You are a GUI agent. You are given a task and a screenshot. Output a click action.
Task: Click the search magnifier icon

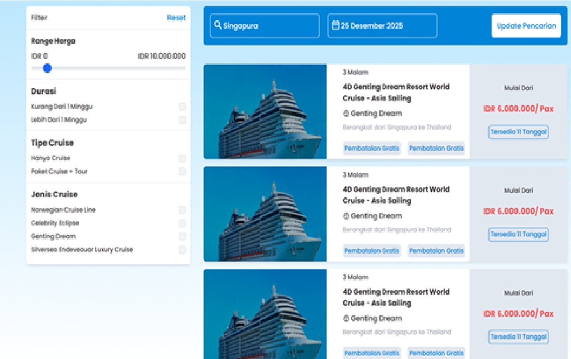point(218,25)
